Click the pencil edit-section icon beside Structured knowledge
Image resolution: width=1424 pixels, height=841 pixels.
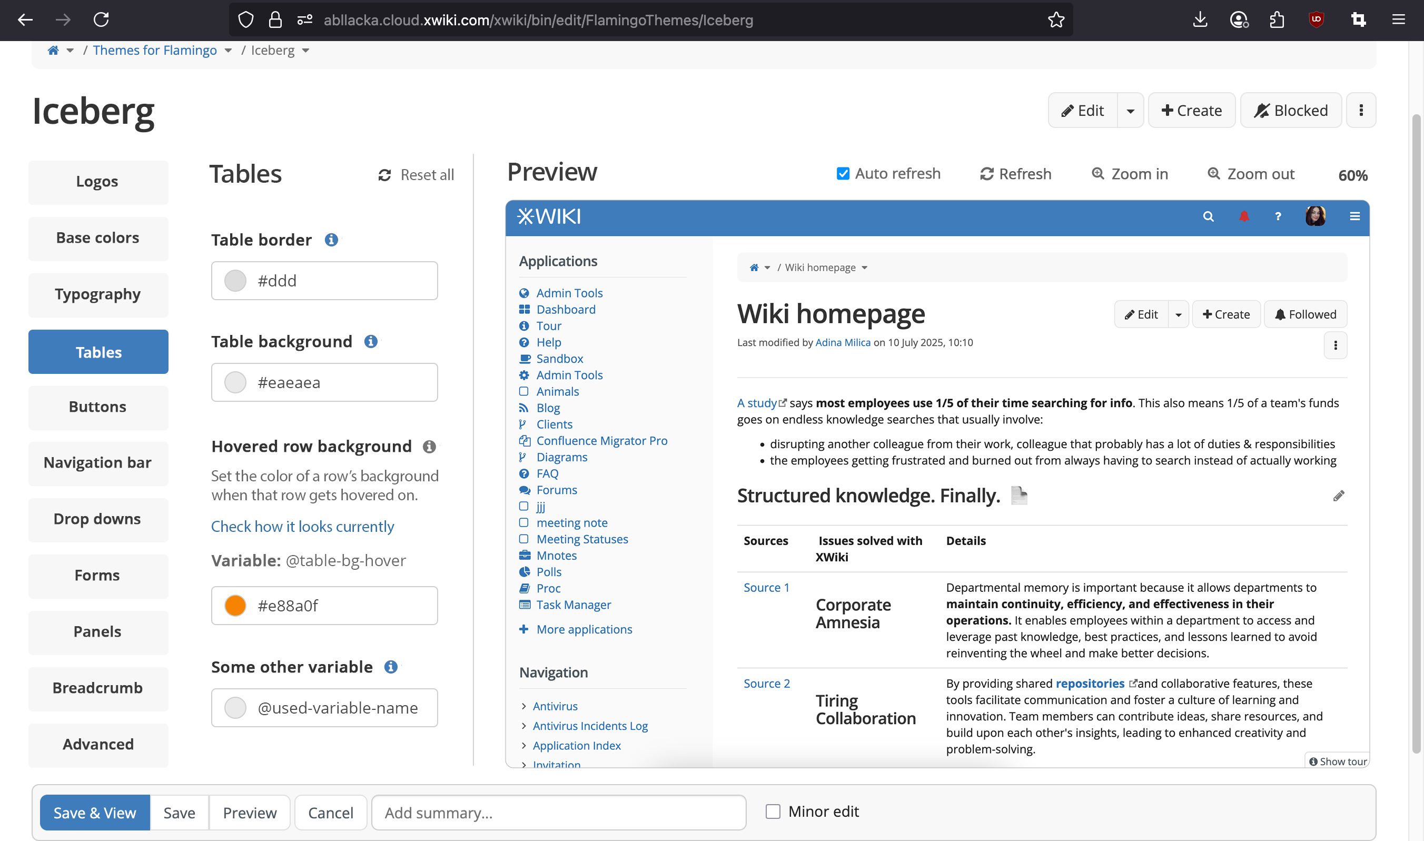coord(1339,496)
